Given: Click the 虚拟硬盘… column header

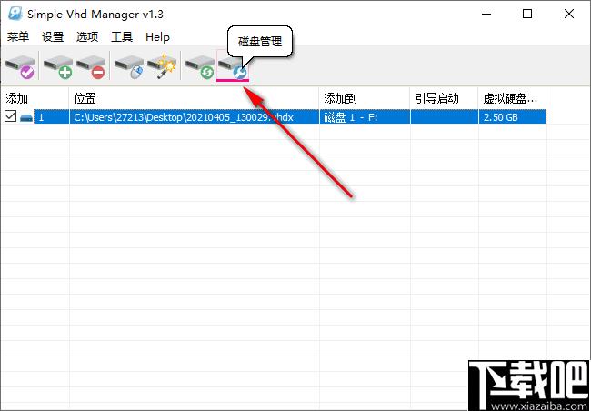Looking at the screenshot, I should (x=512, y=98).
